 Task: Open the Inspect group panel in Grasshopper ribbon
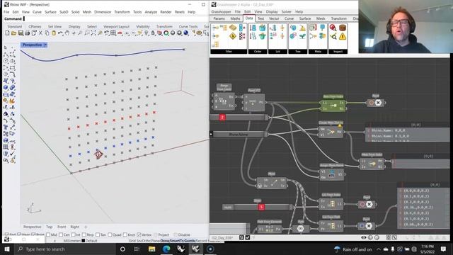pos(338,52)
